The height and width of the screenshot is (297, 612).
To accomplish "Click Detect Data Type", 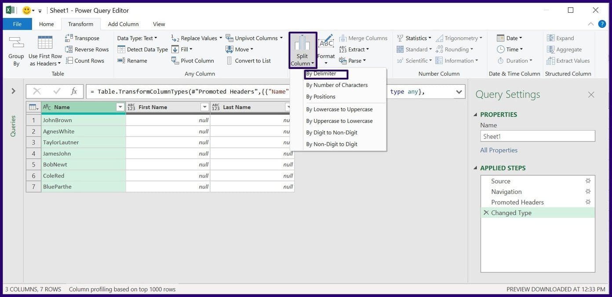I will [142, 50].
